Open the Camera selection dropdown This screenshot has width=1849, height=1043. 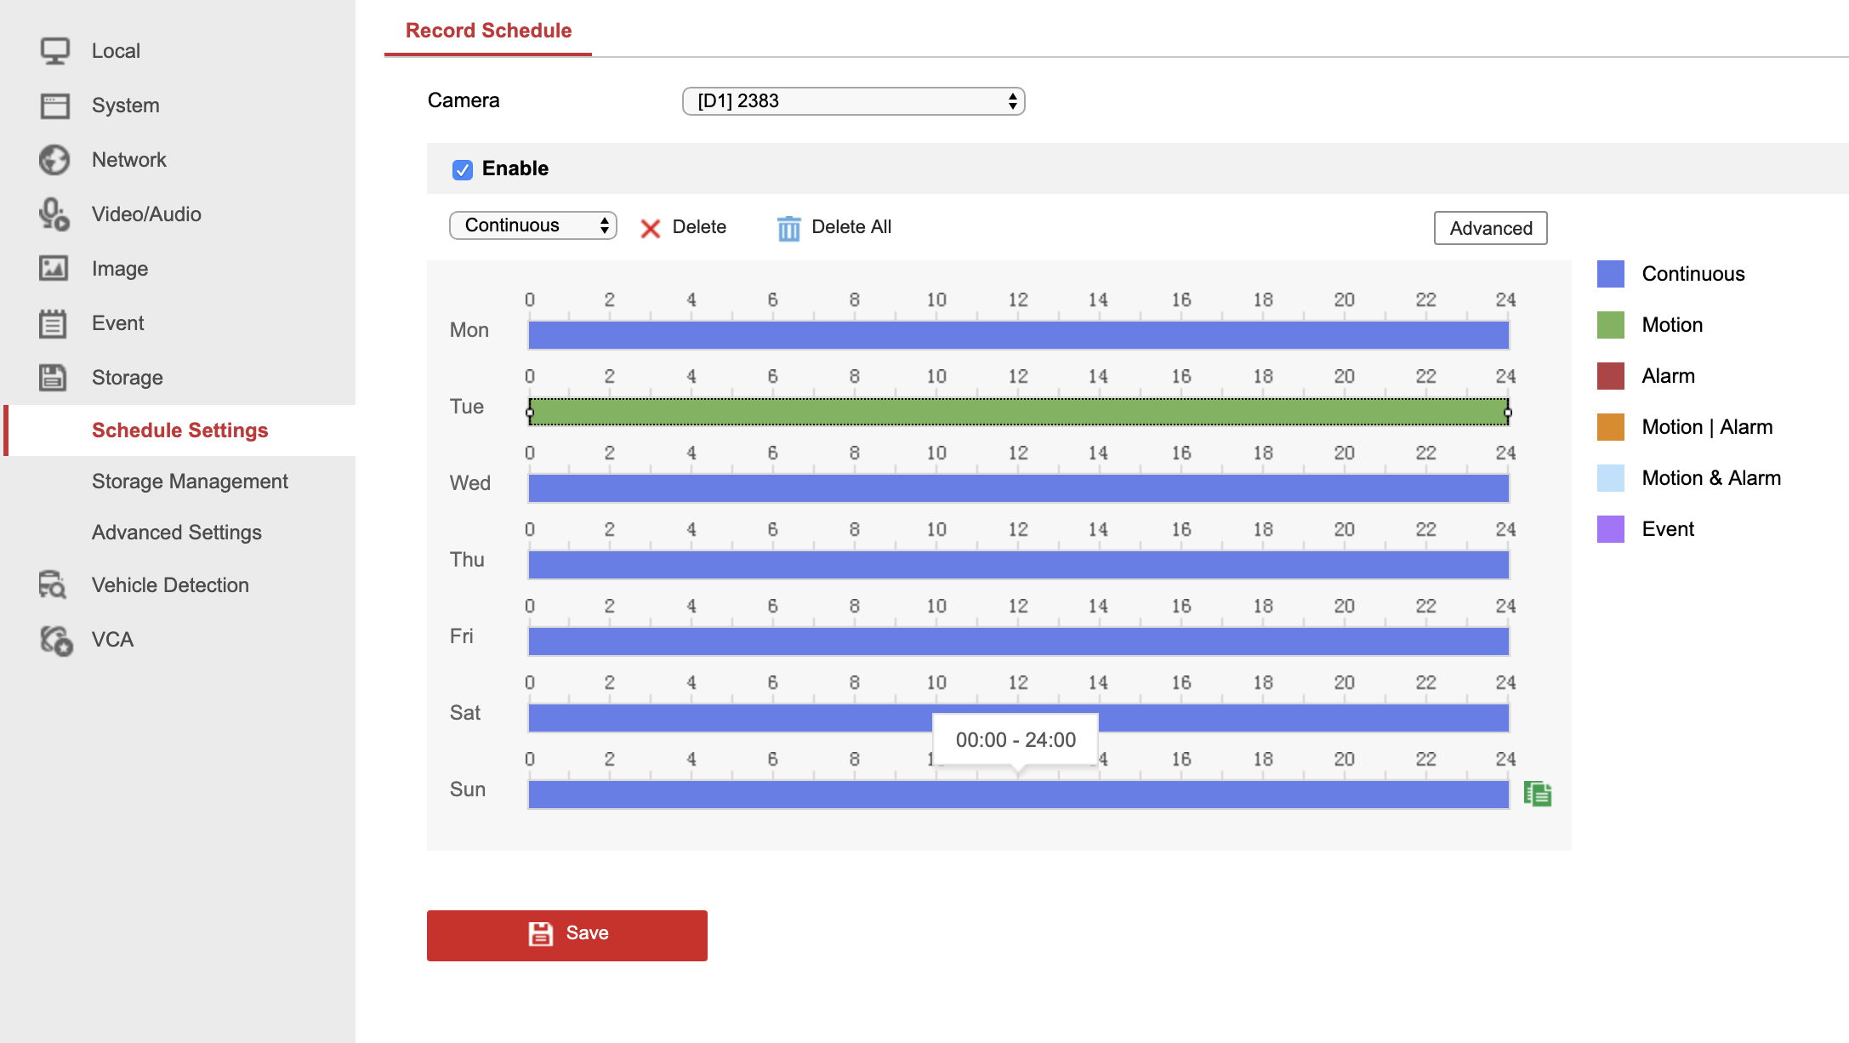(x=853, y=101)
